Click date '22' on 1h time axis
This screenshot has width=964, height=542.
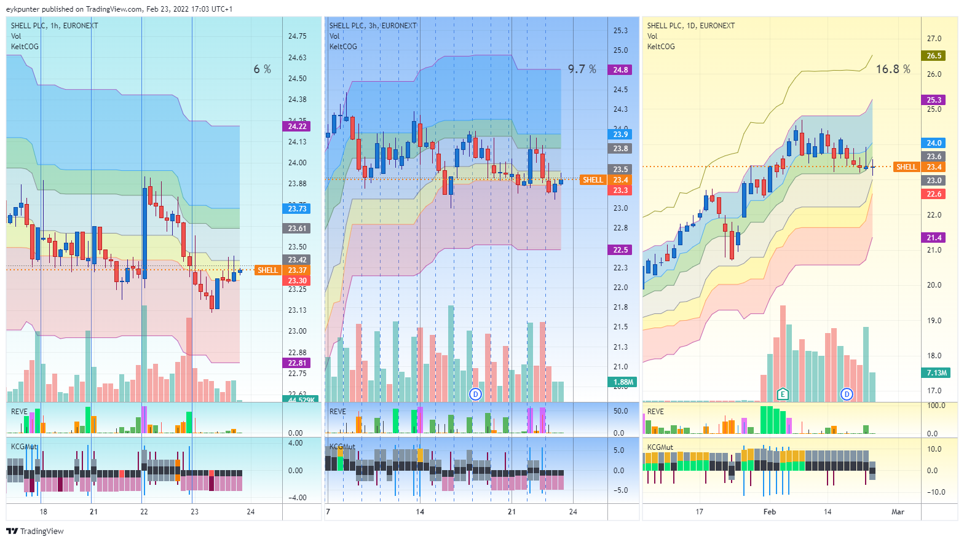(x=144, y=512)
